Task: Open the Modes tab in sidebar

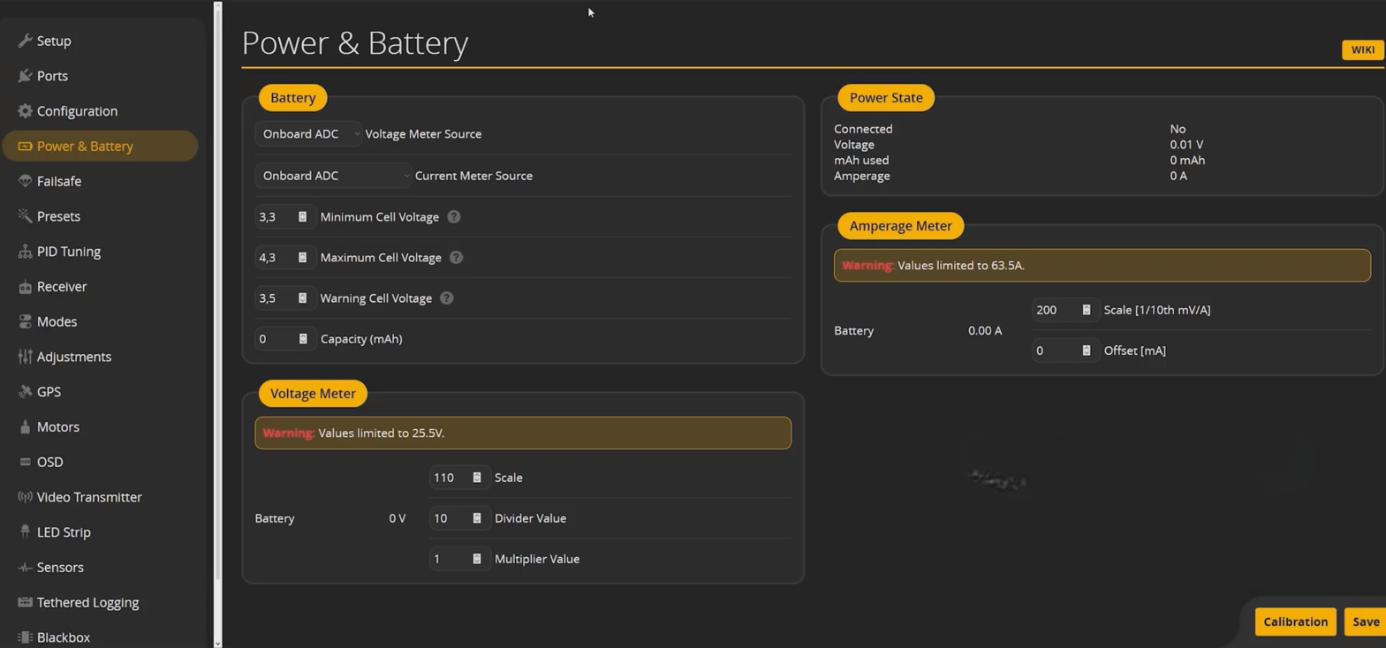Action: [x=57, y=321]
